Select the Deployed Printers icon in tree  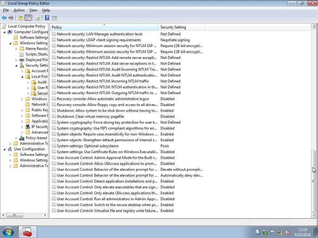22,60
